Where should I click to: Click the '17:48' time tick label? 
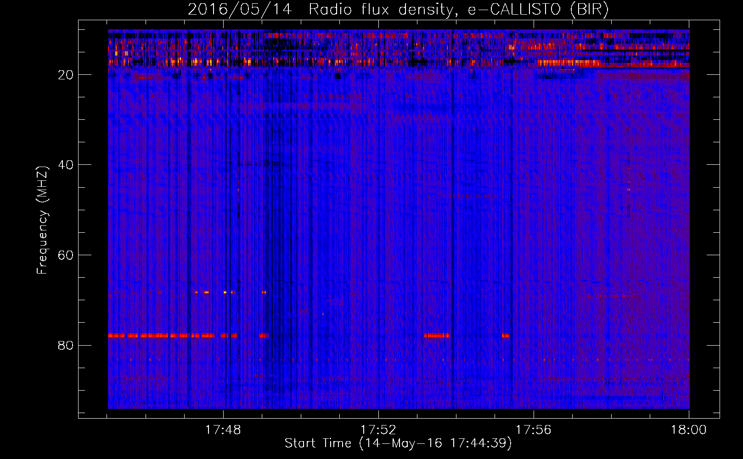tap(223, 430)
